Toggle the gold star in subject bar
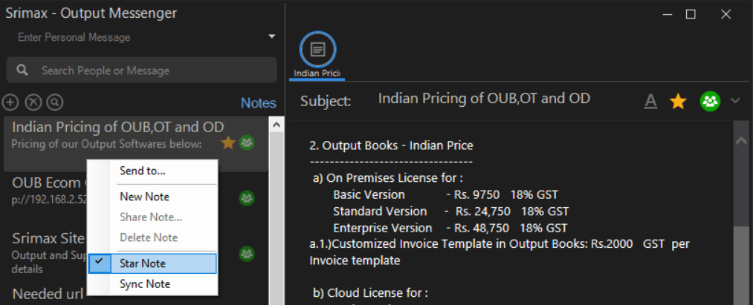Image resolution: width=753 pixels, height=305 pixels. coord(678,101)
